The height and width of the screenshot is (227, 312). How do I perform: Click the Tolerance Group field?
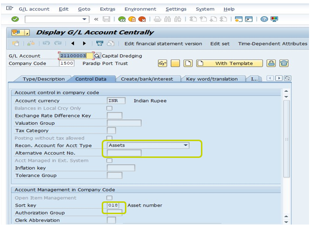(115, 175)
